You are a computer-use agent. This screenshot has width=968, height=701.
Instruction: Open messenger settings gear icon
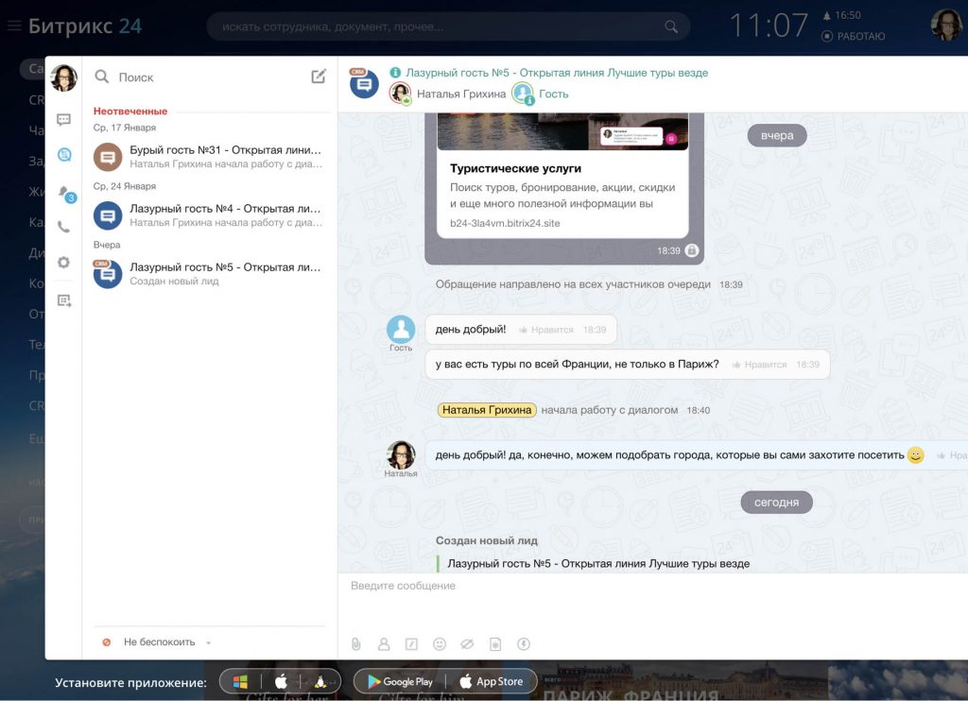(63, 263)
